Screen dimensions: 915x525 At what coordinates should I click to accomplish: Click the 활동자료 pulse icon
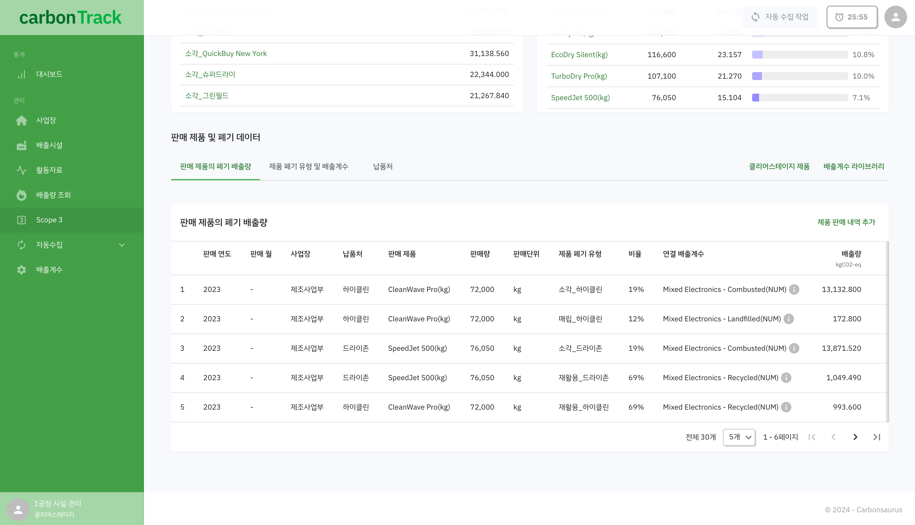click(x=22, y=170)
